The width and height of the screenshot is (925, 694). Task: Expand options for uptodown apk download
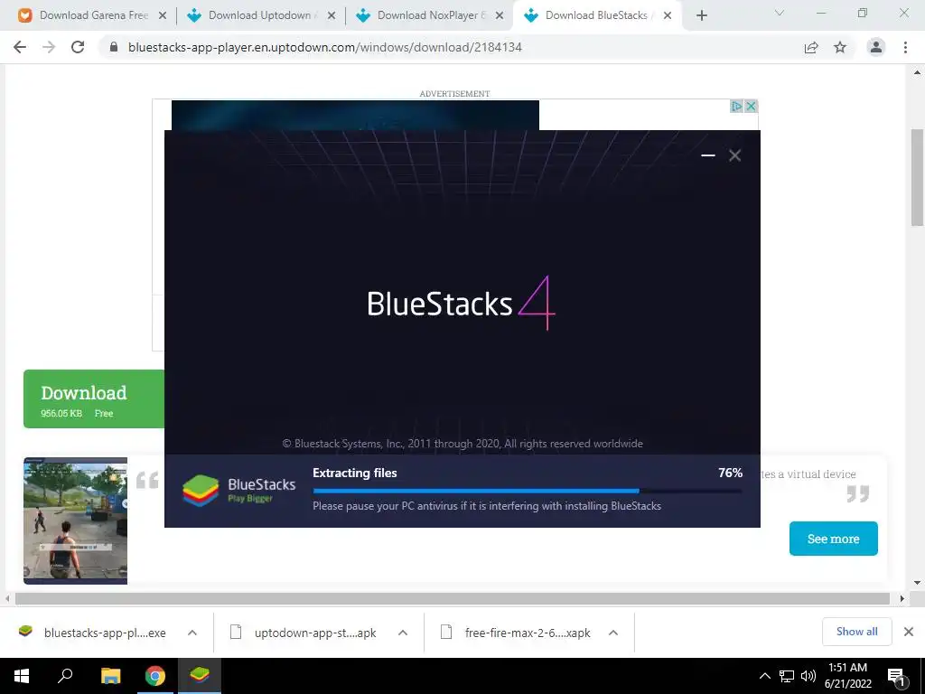[403, 633]
